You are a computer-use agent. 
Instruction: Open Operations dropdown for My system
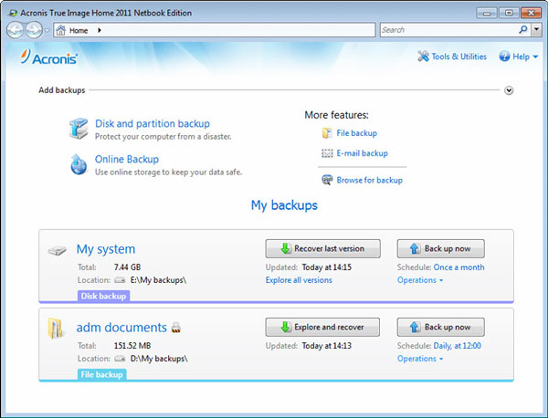[x=420, y=280]
